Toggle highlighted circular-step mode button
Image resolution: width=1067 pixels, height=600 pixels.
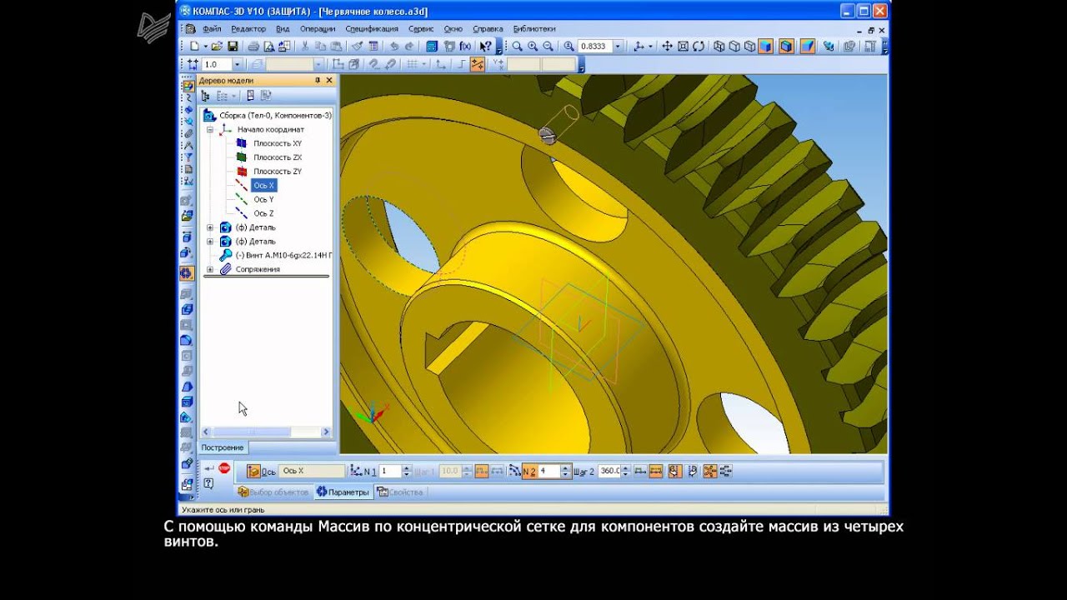pyautogui.click(x=655, y=471)
